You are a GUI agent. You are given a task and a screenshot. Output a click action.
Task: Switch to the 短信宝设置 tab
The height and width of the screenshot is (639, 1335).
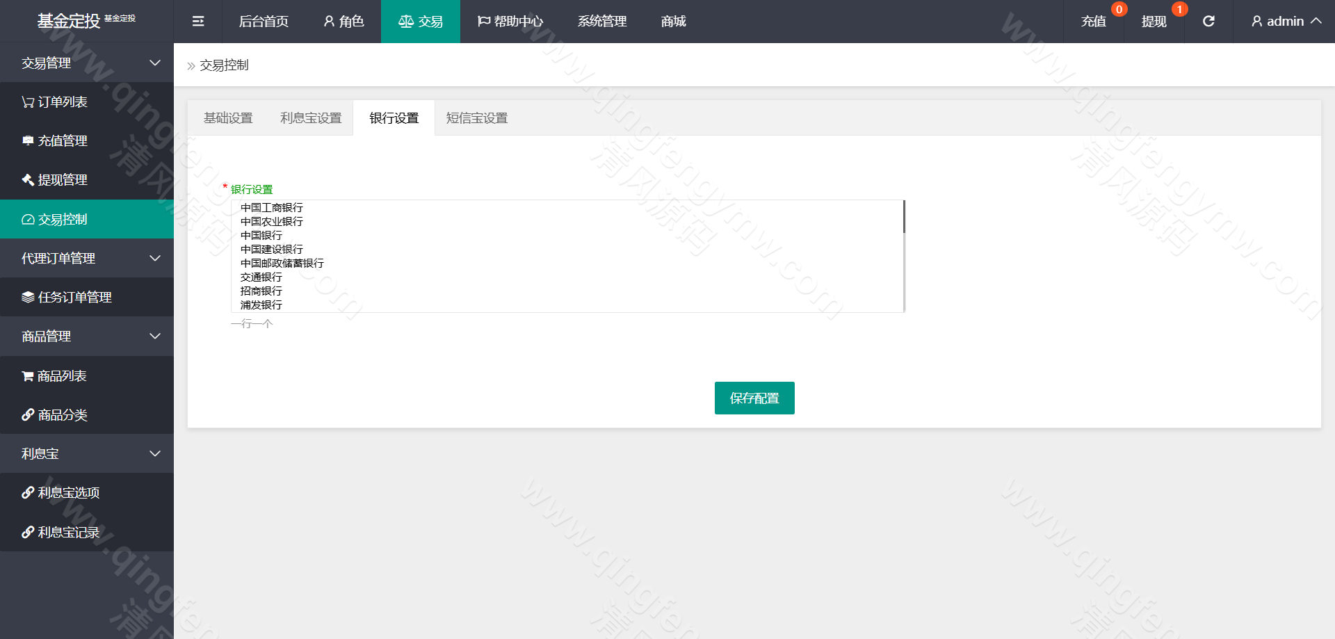pos(476,118)
